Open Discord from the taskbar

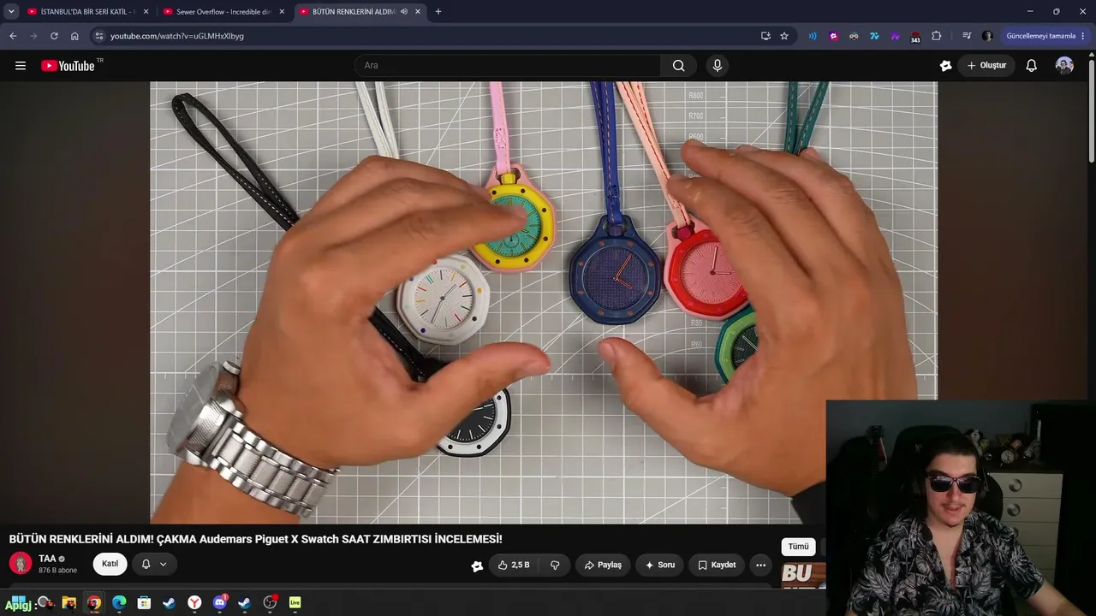click(220, 603)
